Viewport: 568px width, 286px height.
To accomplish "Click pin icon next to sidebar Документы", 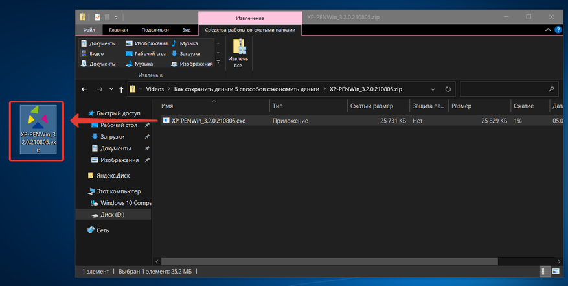I will tap(147, 148).
